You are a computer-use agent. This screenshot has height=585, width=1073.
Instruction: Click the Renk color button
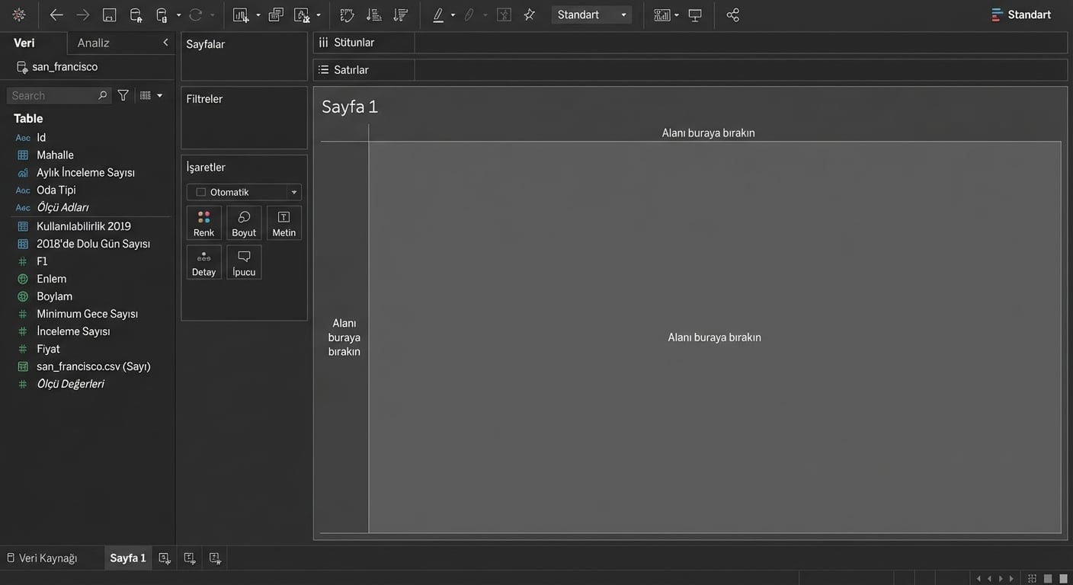click(x=203, y=223)
